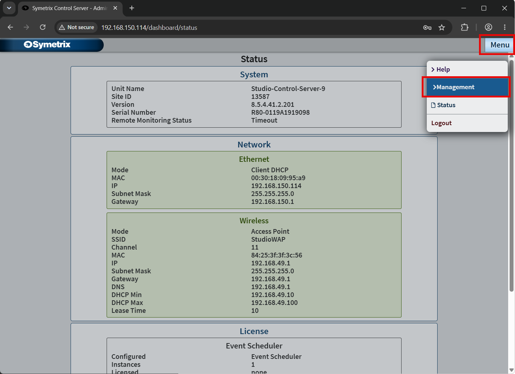Select the Symetrix Control Server browser tab

(70, 8)
